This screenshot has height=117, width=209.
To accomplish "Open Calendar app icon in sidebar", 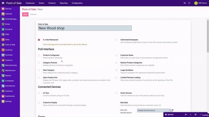I will click(3, 14).
